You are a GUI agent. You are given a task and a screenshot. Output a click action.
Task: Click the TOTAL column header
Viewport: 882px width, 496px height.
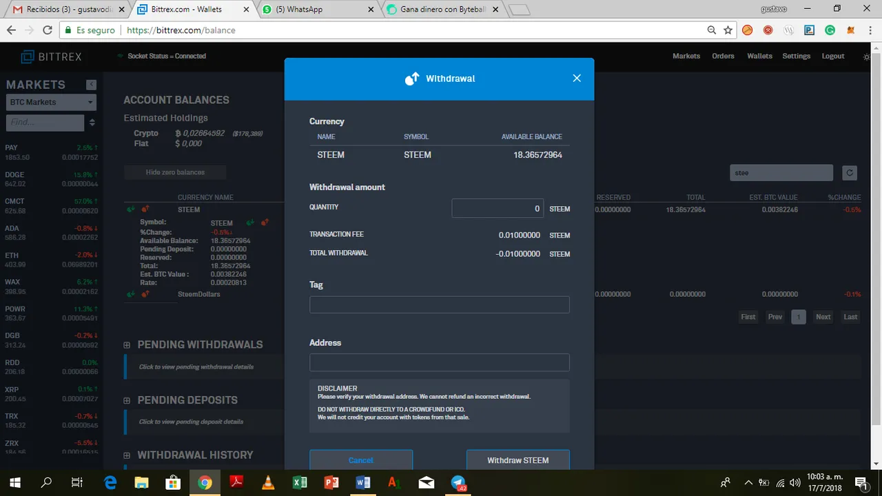(695, 198)
